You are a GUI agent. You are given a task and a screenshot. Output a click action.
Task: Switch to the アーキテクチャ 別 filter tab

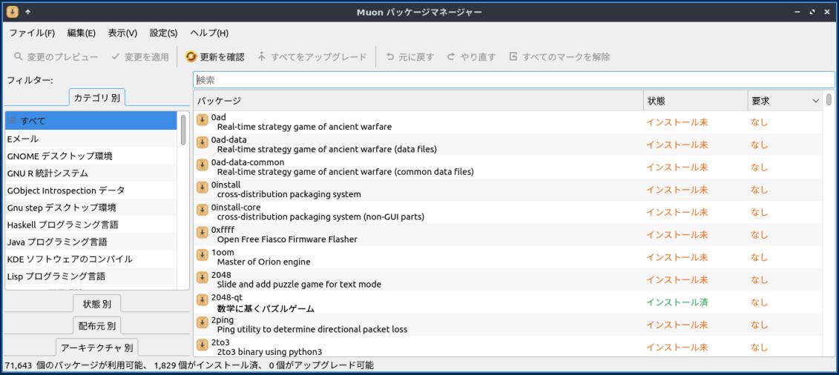[x=97, y=348]
